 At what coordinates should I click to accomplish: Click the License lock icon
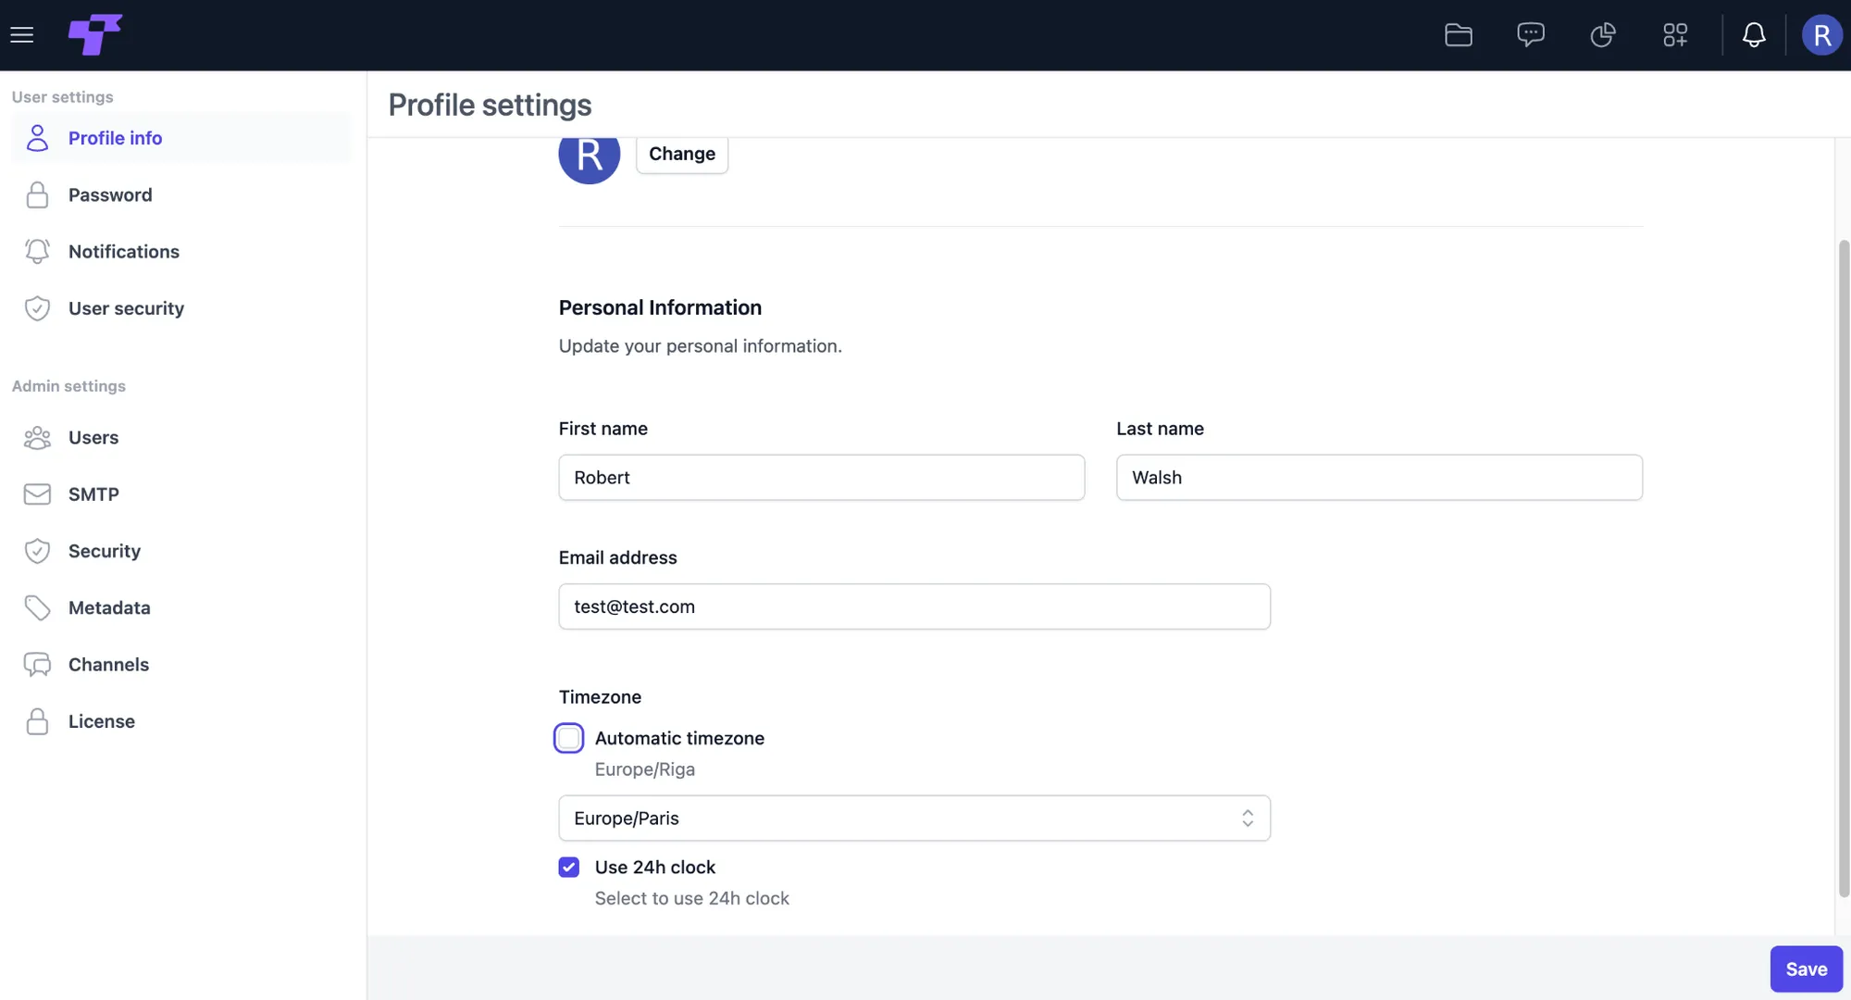point(37,720)
